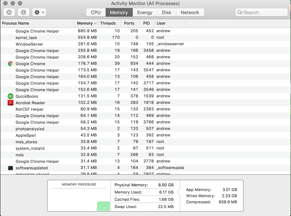The image size is (291, 216).
Task: Select the Acrobat Reader process name
Action: pos(30,103)
